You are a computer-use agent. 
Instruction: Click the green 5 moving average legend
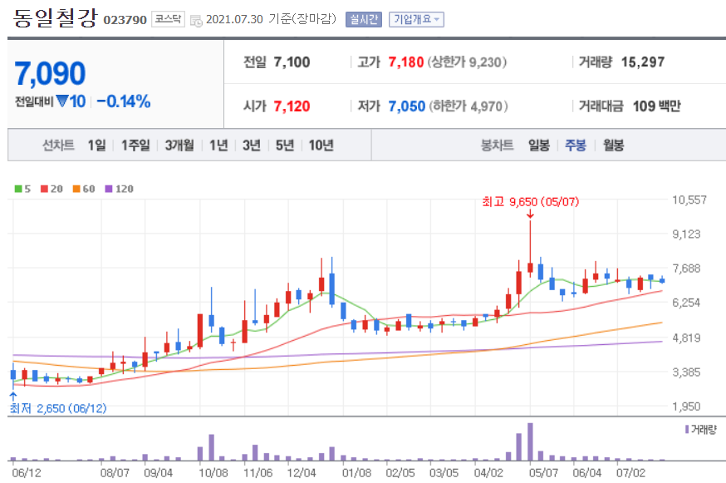[22, 189]
